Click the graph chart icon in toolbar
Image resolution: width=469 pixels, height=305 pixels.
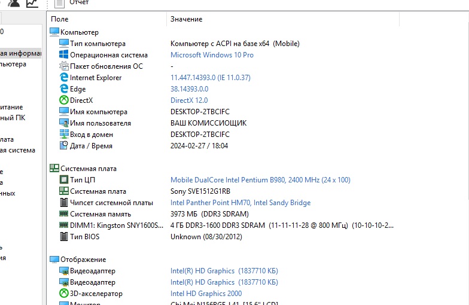click(x=32, y=4)
